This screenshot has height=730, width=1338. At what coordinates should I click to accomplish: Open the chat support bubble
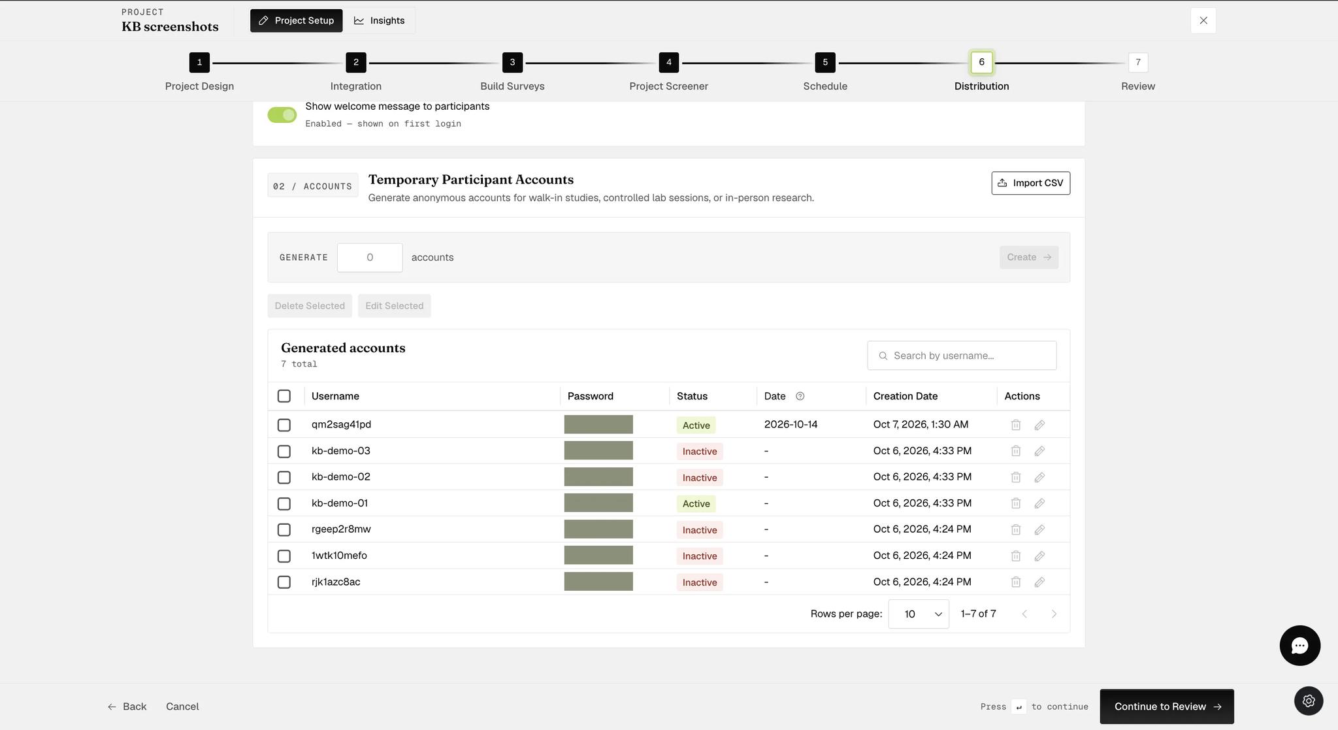click(1299, 646)
